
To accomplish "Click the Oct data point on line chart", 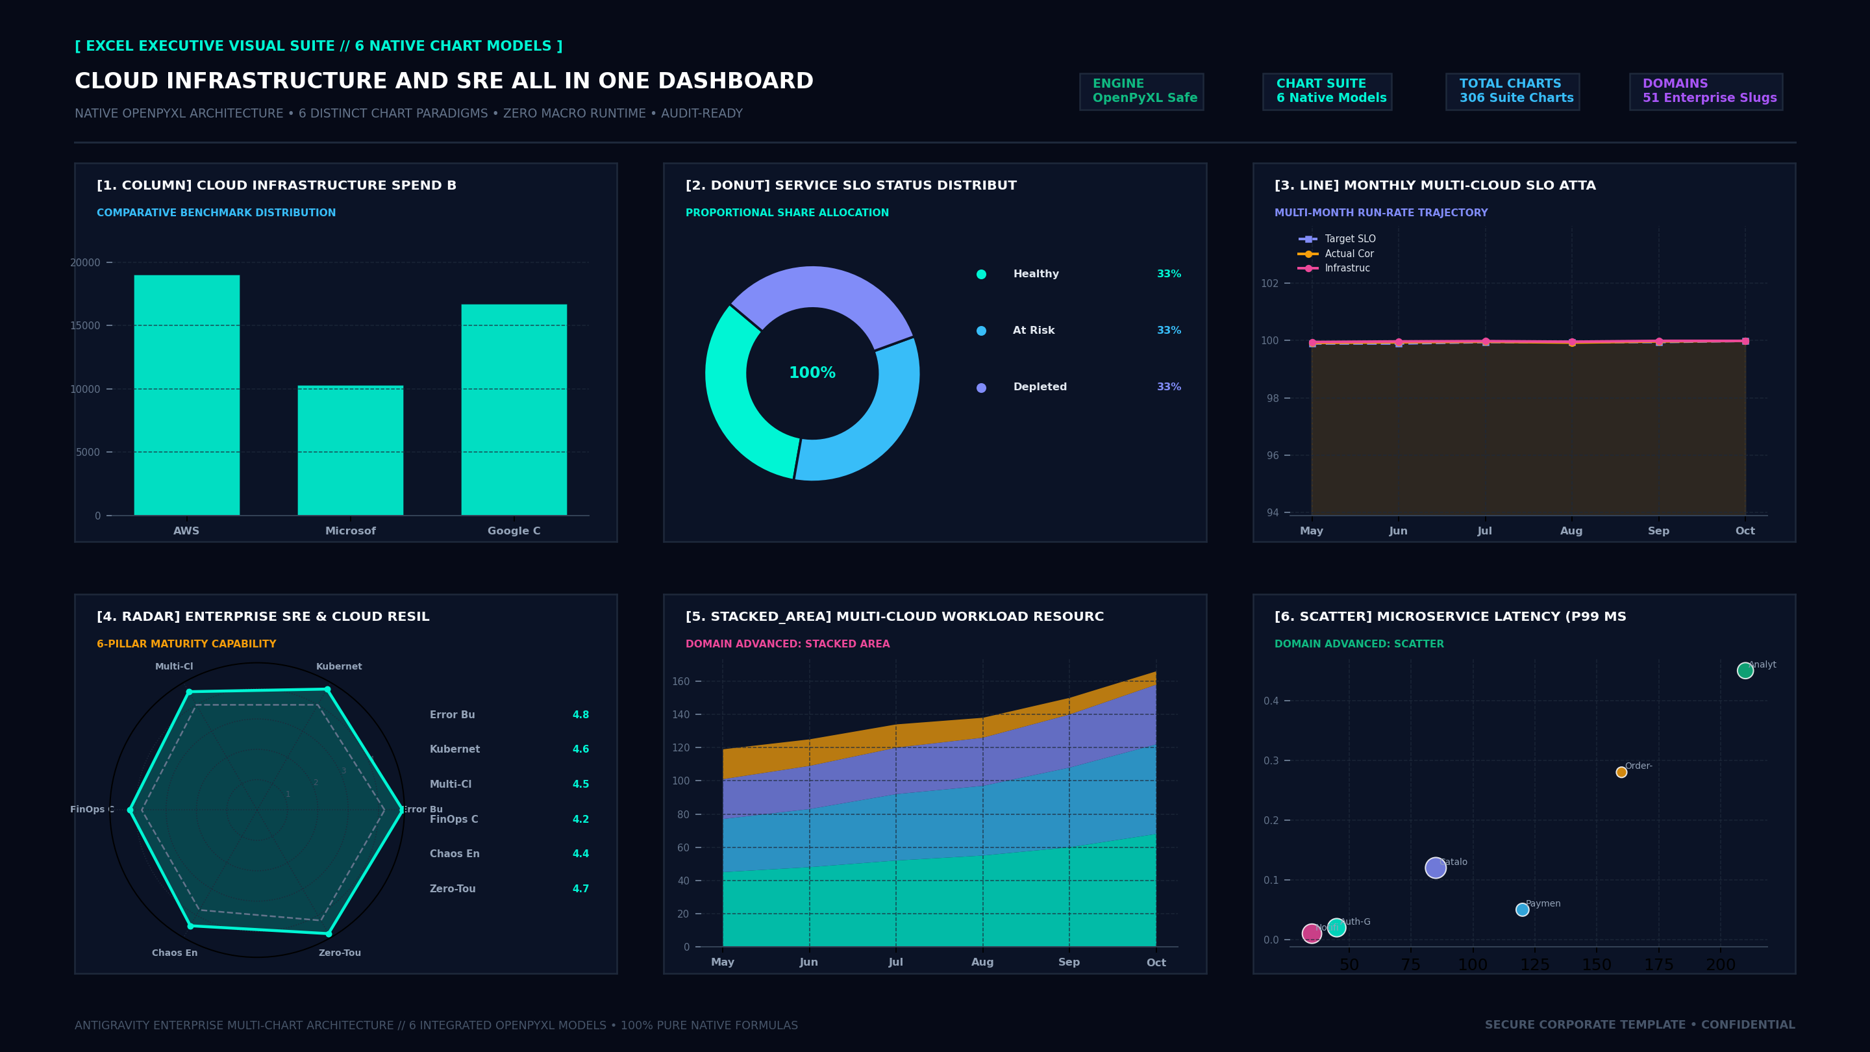I will 1745,341.
